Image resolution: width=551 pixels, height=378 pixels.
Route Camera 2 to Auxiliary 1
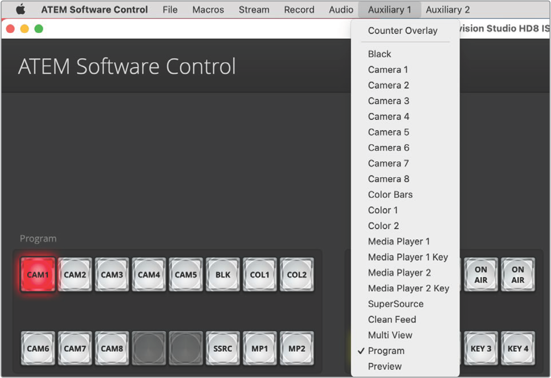click(405, 85)
